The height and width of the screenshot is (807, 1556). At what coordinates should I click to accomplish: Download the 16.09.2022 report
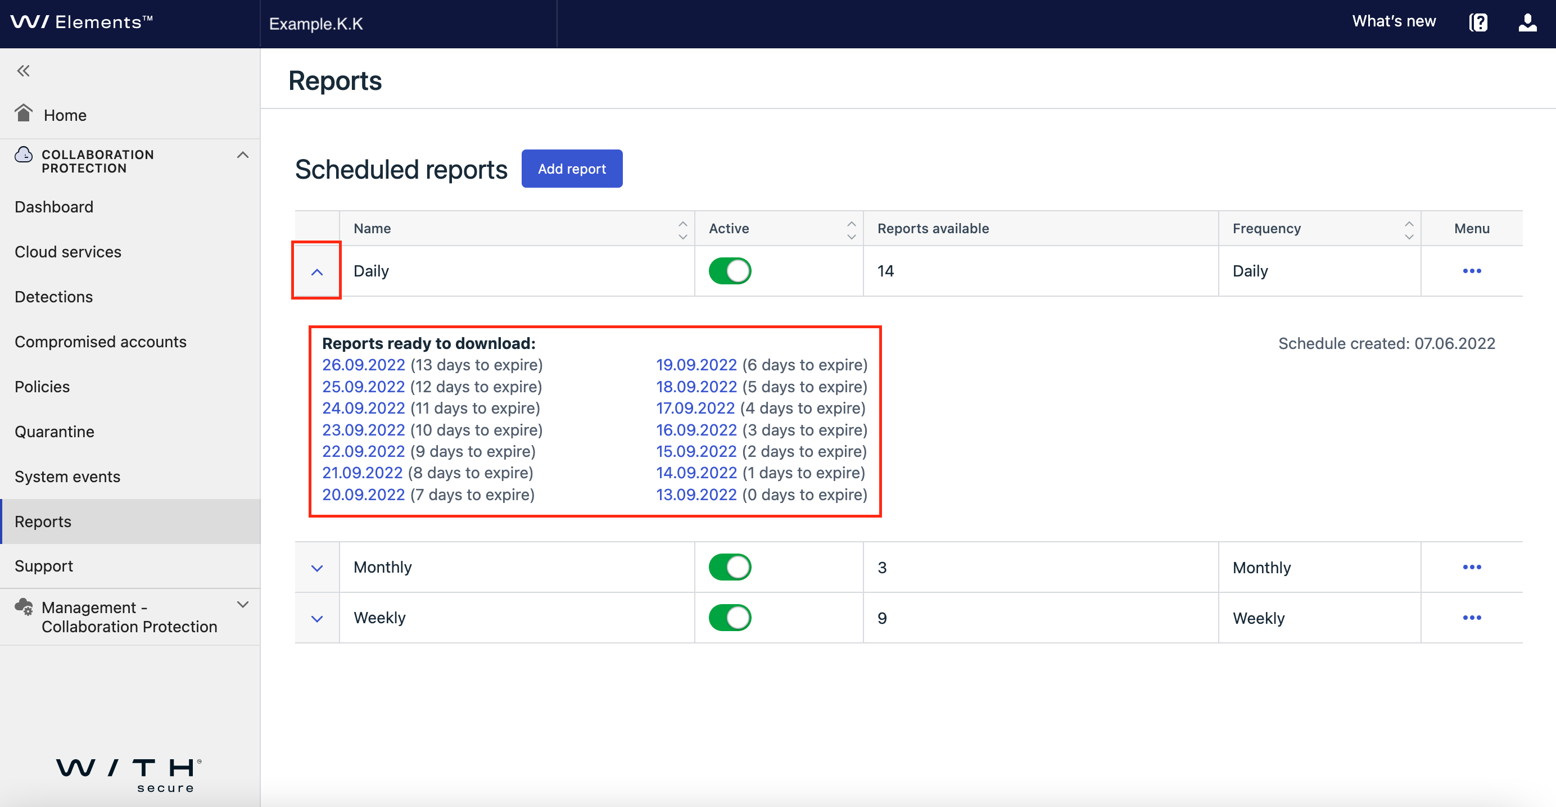(x=696, y=429)
